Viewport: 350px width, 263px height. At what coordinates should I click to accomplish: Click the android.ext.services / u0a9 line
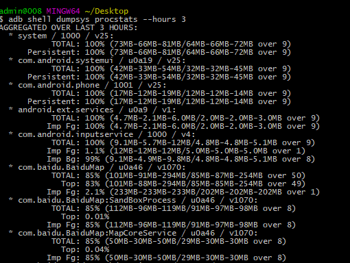point(92,110)
